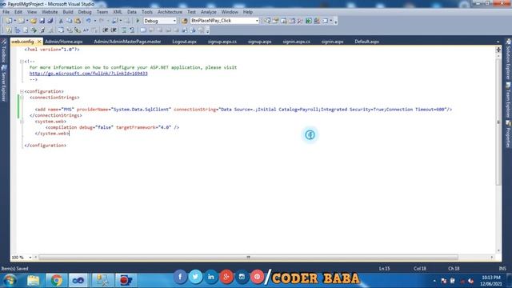Click the Toolbox wrench icon in the toolbar
Viewport: 512px width, 288px height.
point(300,21)
